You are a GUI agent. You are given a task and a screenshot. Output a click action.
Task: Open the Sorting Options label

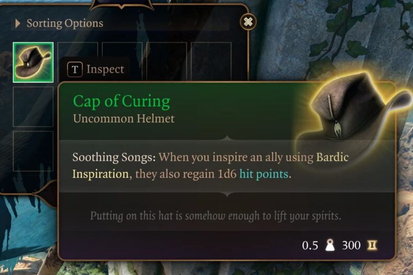point(65,23)
